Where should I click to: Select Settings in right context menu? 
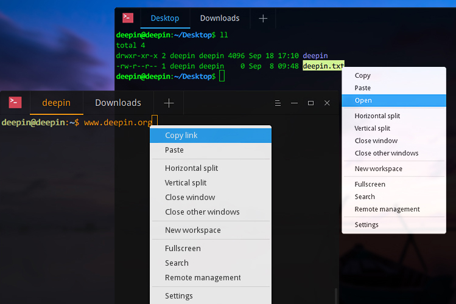click(x=394, y=225)
